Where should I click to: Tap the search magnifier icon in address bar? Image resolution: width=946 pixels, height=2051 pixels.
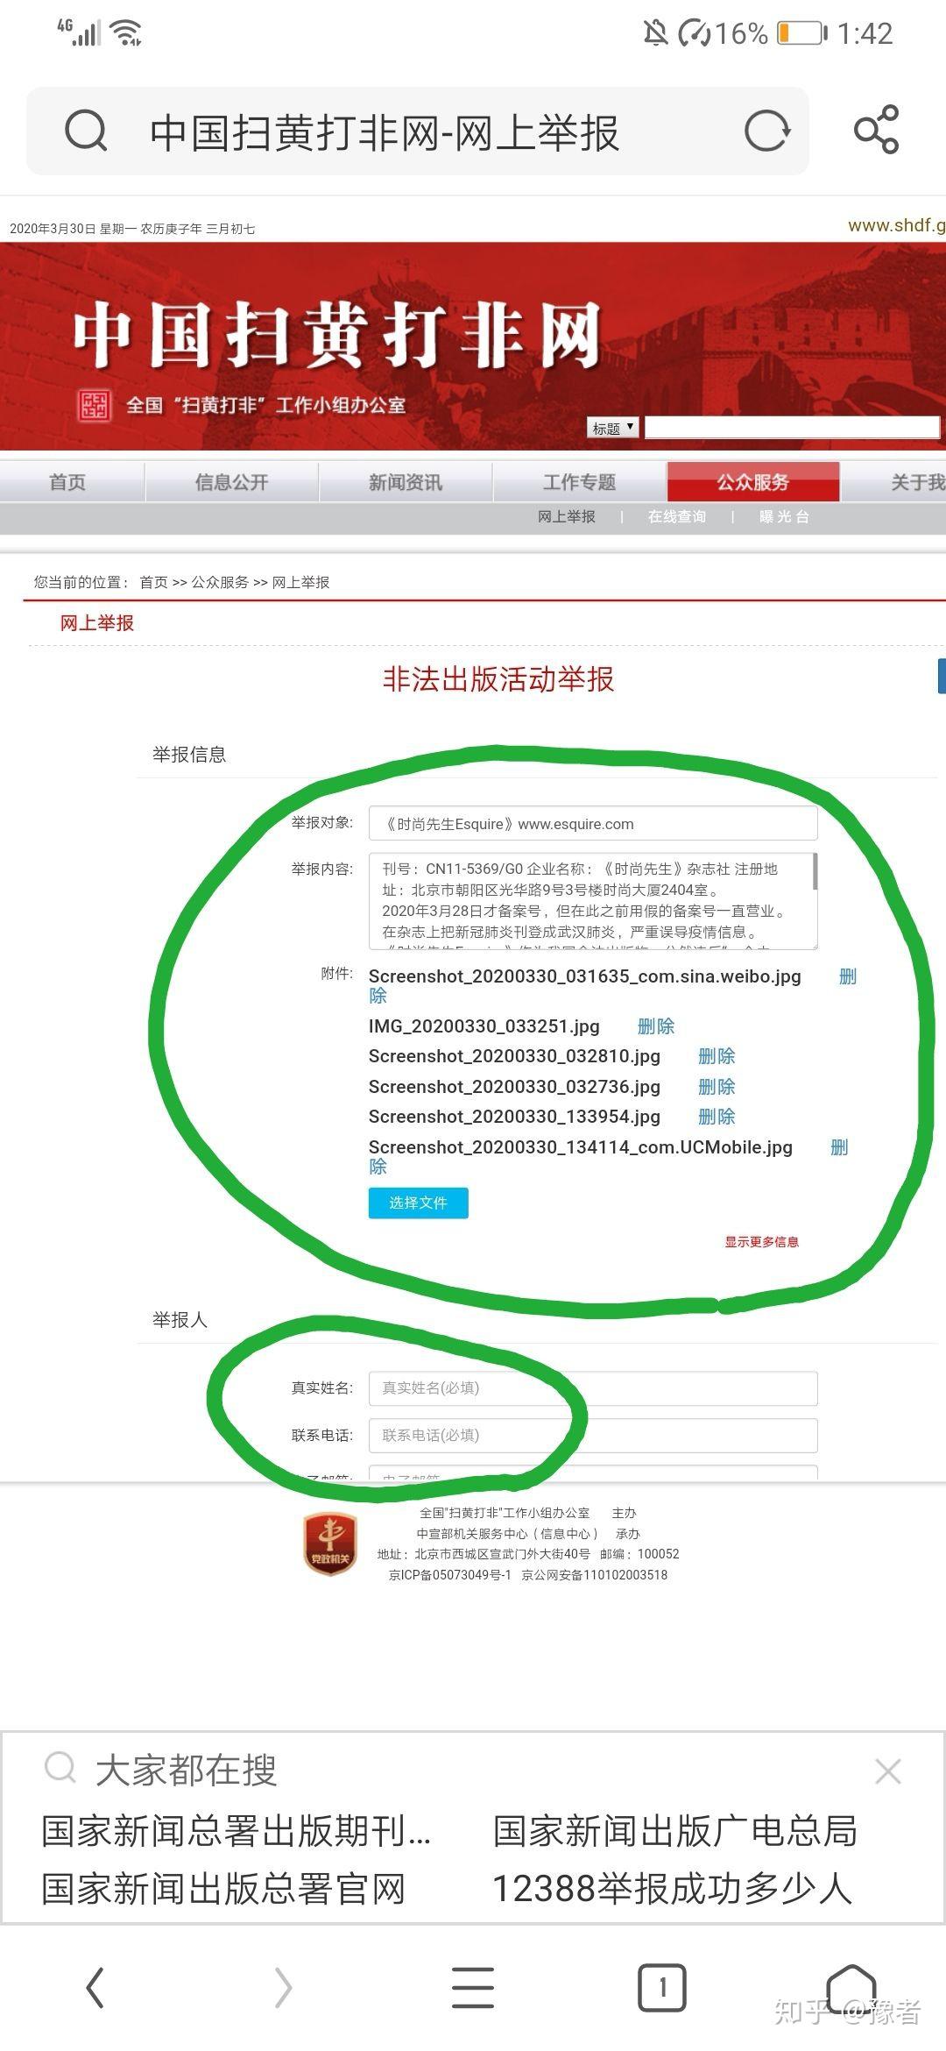86,131
